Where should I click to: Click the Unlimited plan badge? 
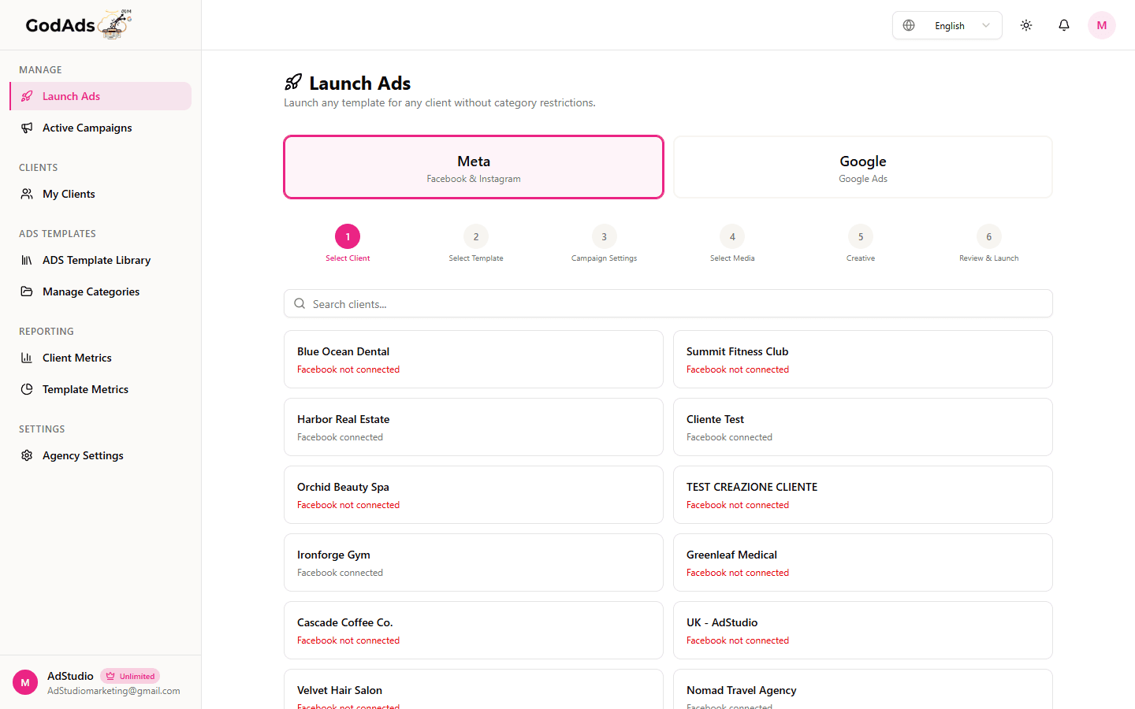coord(130,675)
